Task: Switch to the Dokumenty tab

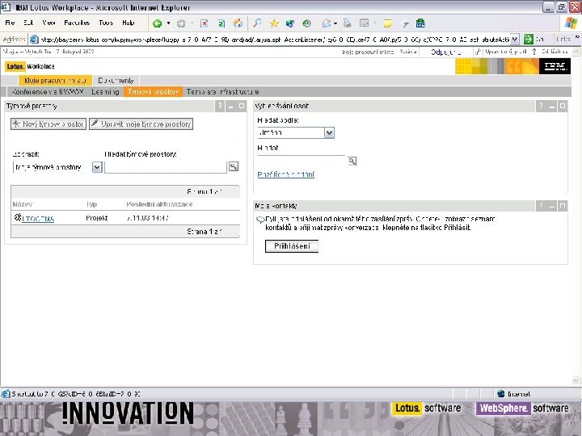Action: (116, 81)
